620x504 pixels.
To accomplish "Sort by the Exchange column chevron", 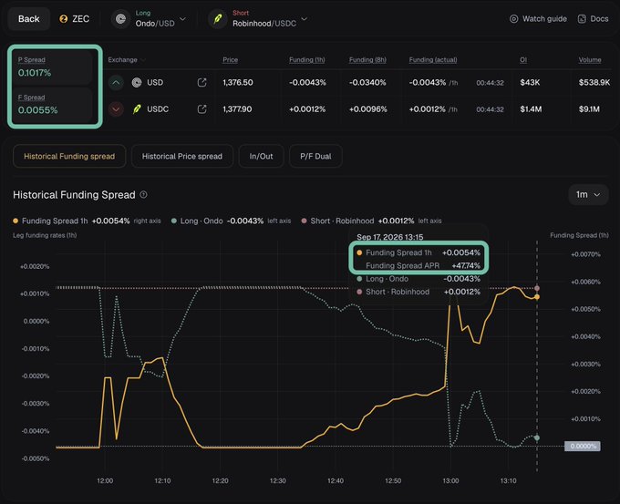I will 143,59.
